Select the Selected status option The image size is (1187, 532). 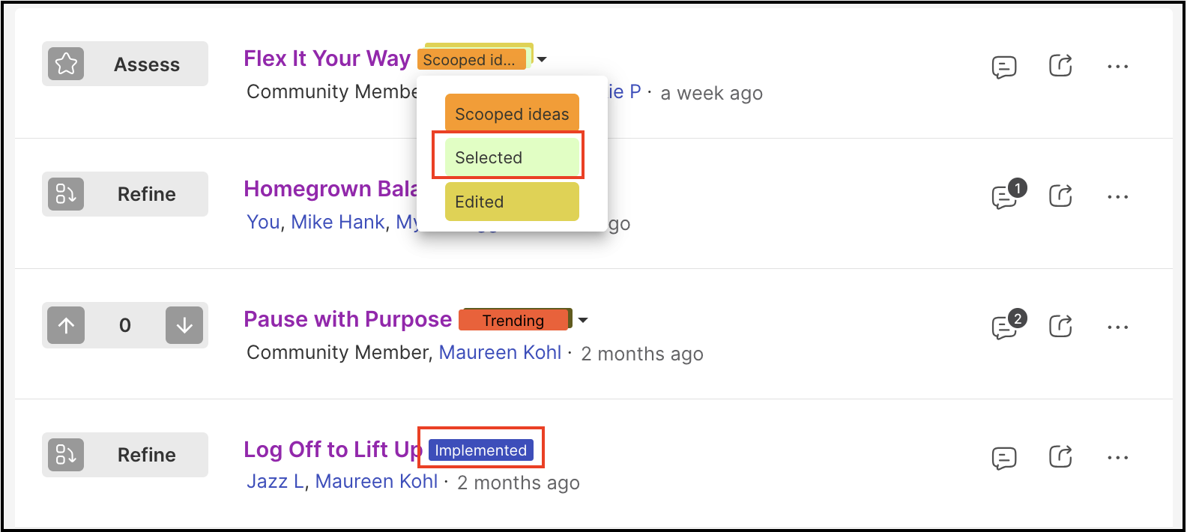point(512,157)
